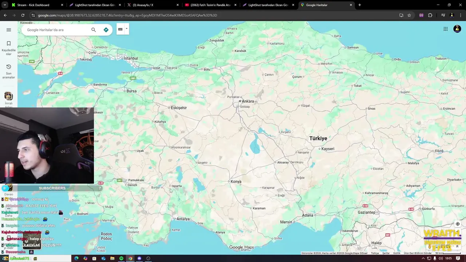Click the search magnifier icon
The image size is (466, 262).
click(94, 30)
